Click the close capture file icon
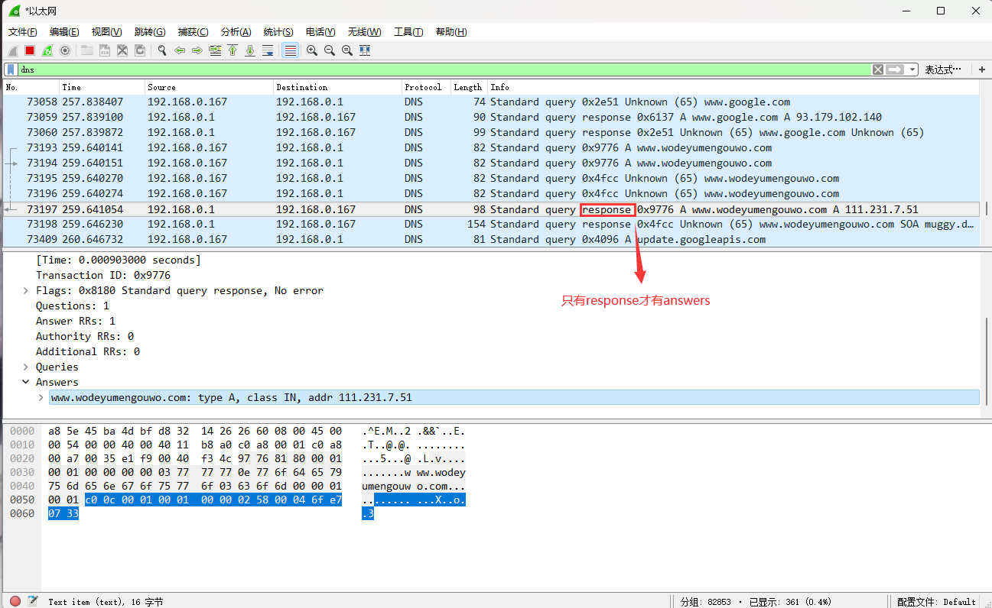The height and width of the screenshot is (608, 992). pyautogui.click(x=122, y=50)
